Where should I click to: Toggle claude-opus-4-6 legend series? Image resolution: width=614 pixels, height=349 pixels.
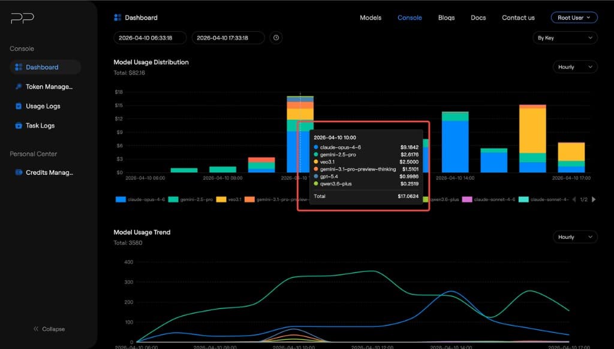(x=140, y=199)
